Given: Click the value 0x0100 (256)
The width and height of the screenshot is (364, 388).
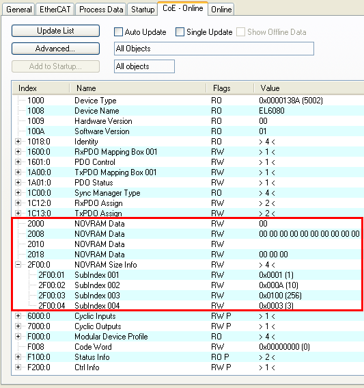Looking at the screenshot, I should point(280,296).
